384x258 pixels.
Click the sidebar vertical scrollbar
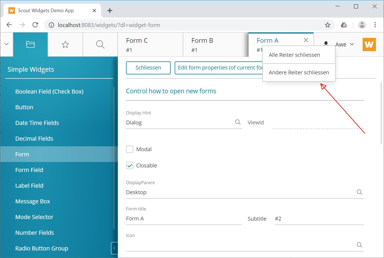pyautogui.click(x=114, y=158)
